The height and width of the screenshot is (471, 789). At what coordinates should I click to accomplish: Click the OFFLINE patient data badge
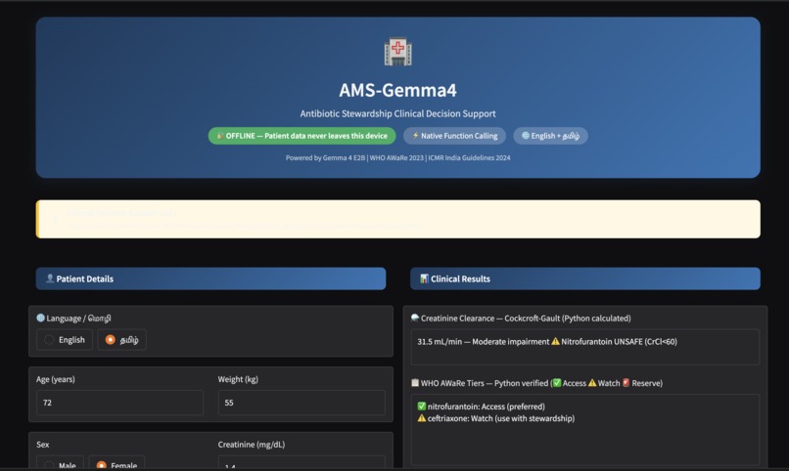point(302,136)
